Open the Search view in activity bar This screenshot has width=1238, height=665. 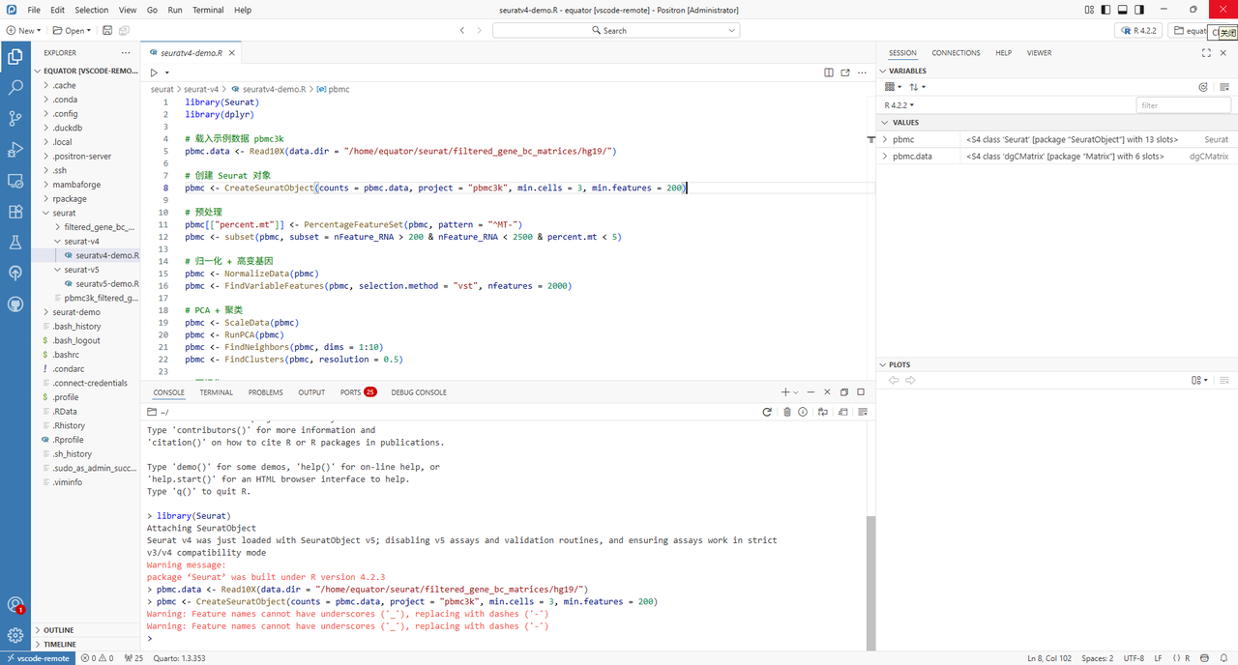(15, 88)
